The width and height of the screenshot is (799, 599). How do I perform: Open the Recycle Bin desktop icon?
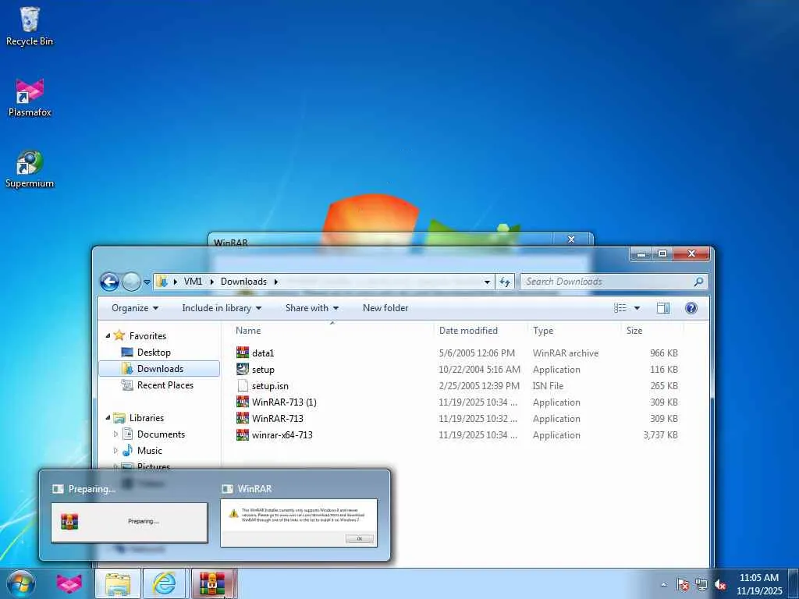29,27
